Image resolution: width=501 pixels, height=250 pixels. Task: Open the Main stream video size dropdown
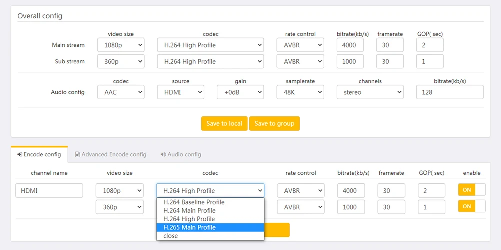pos(121,45)
